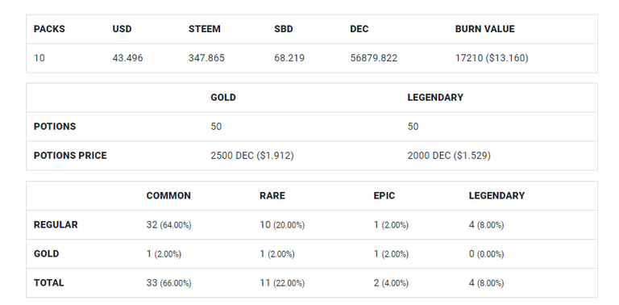Click the DEC amount 56879.822
The image size is (619, 305).
coord(373,58)
